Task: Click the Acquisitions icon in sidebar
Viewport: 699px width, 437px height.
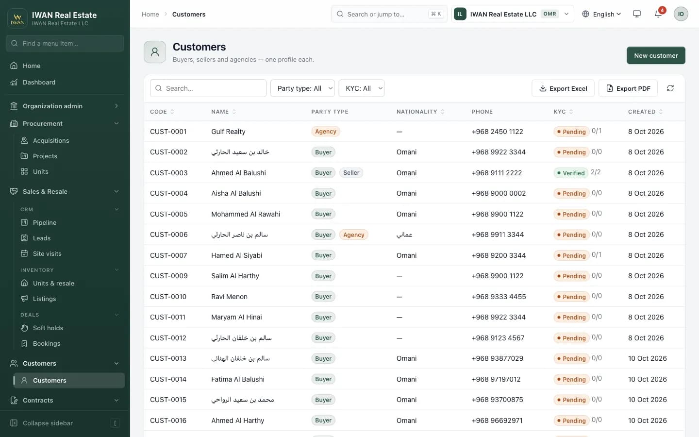Action: pos(24,140)
